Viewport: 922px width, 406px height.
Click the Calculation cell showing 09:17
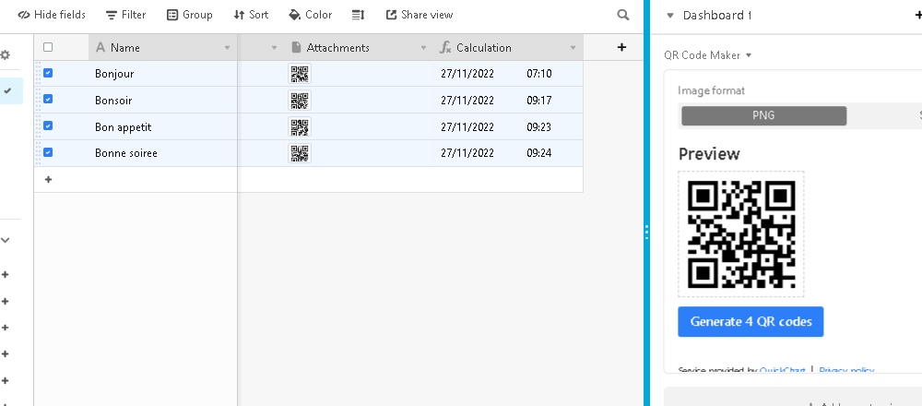click(x=509, y=100)
